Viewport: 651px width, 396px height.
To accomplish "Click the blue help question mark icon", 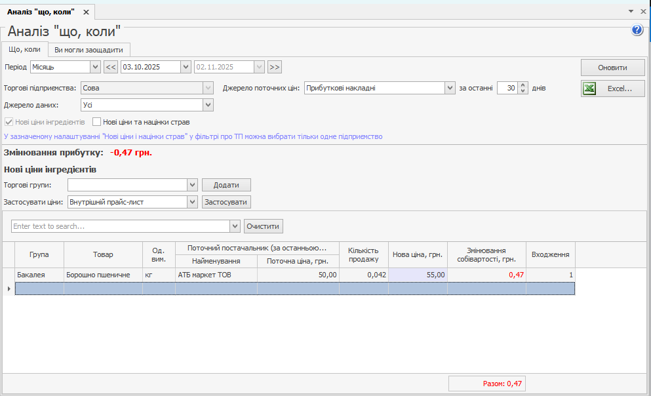I will point(637,30).
